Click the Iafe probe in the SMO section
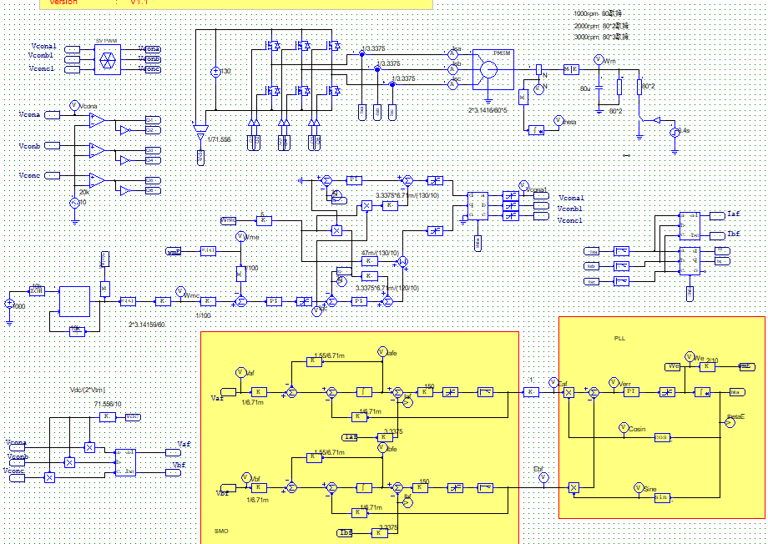Image resolution: width=768 pixels, height=544 pixels. click(382, 351)
